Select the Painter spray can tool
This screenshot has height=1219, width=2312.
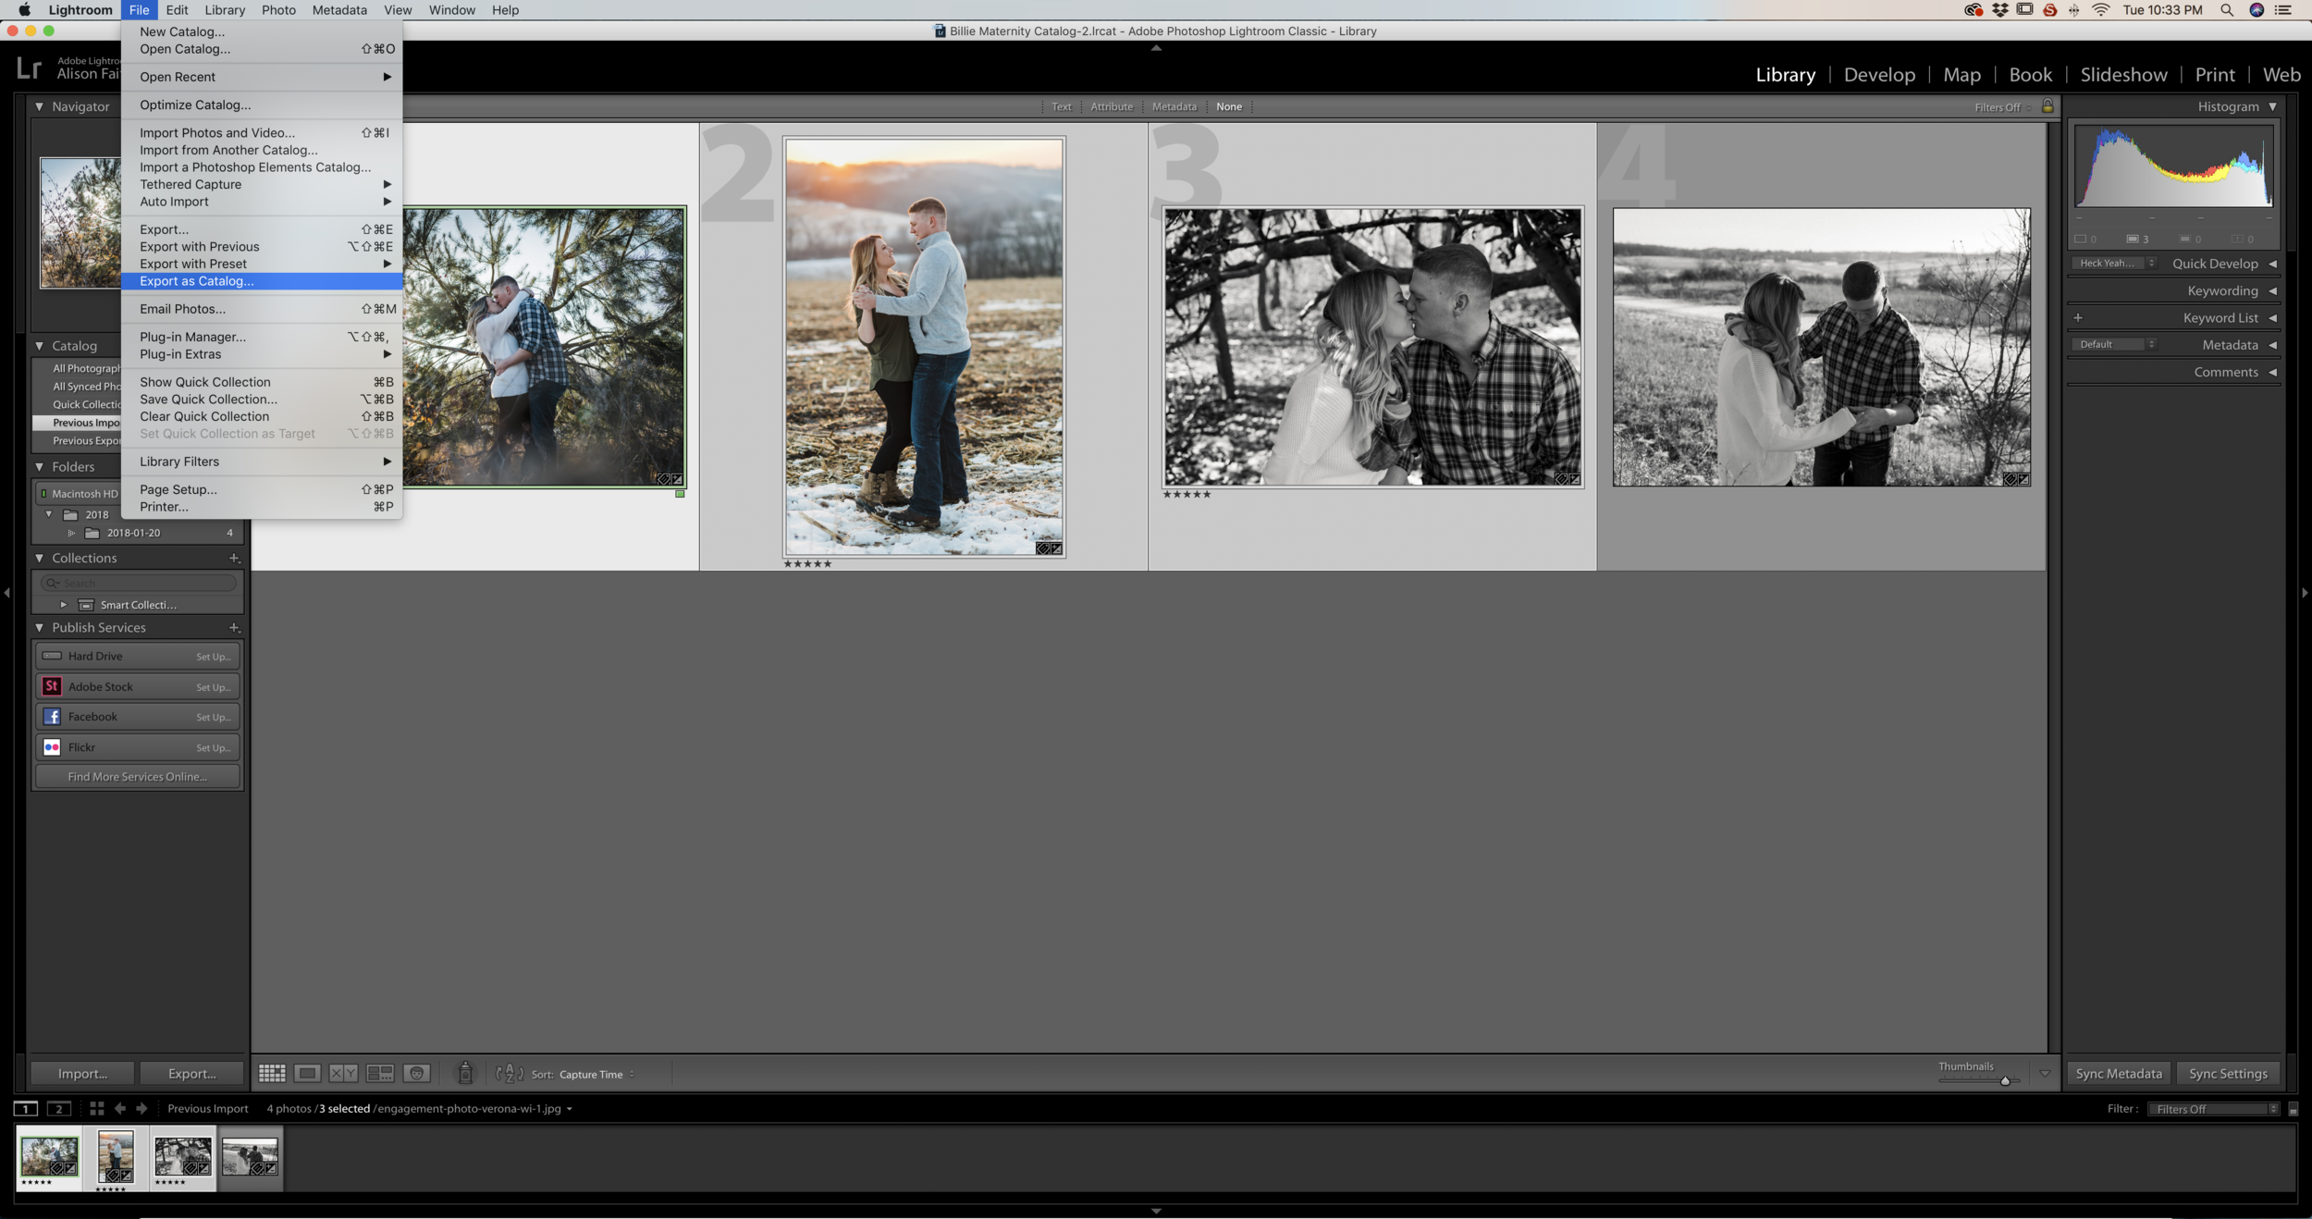[465, 1073]
